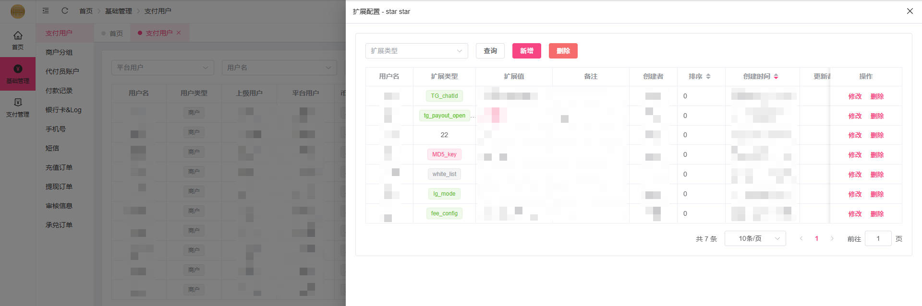Image resolution: width=922 pixels, height=306 pixels.
Task: Click 修改 in the TG_chatId row
Action: (x=855, y=96)
